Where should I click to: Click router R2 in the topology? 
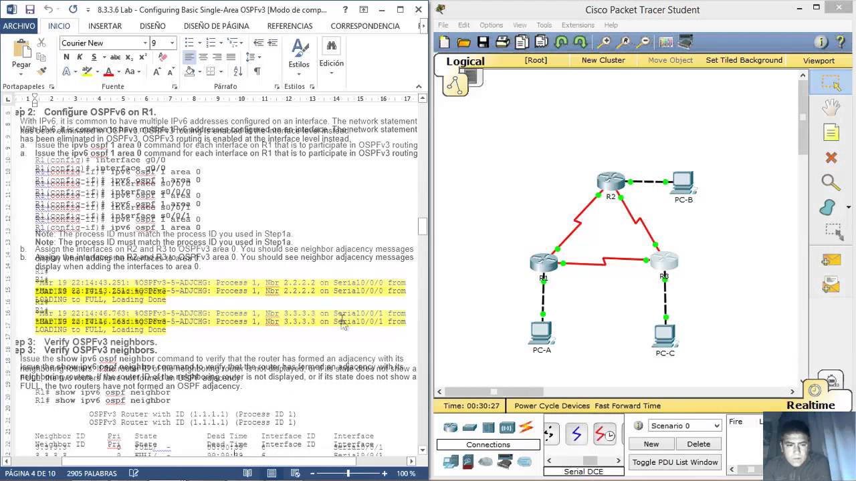pos(610,182)
